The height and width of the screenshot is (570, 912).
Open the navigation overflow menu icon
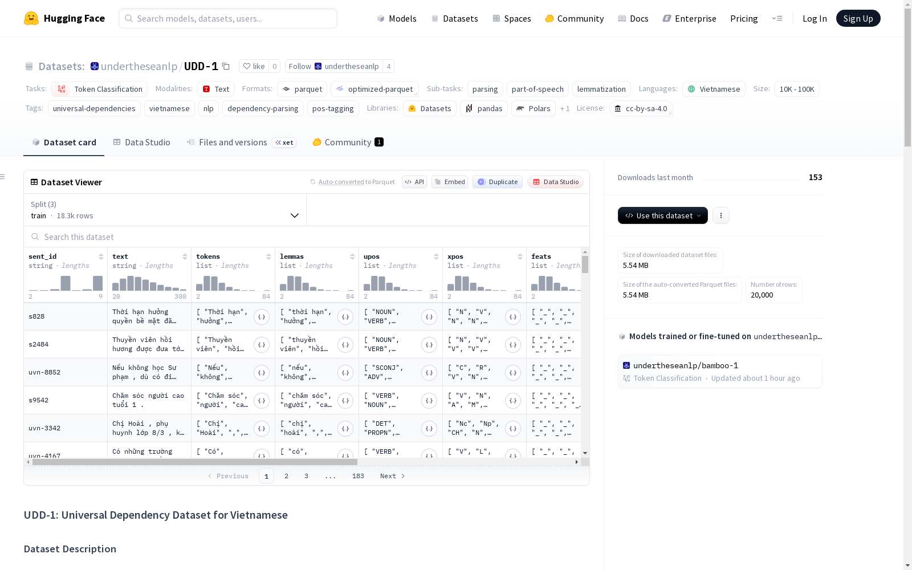point(777,18)
